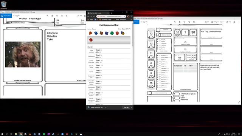Close the Roll Dice With Friends tab
Image resolution: width=242 pixels, height=136 pixels.
click(108, 13)
